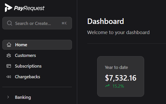Click the 15.2% growth percentage
Screen dimensions: 166x104
pyautogui.click(x=118, y=86)
